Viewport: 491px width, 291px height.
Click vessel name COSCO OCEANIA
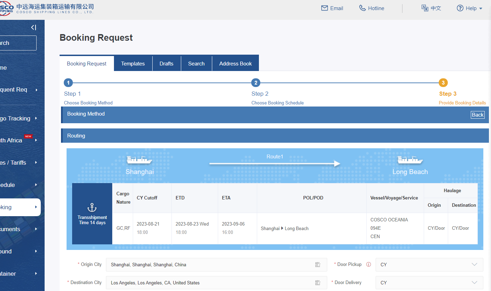pyautogui.click(x=389, y=220)
